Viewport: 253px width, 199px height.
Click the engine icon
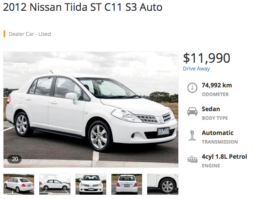(x=192, y=159)
